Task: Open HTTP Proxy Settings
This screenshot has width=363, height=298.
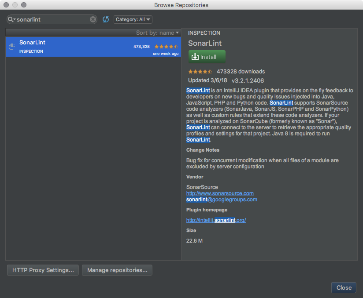Action: (43, 270)
